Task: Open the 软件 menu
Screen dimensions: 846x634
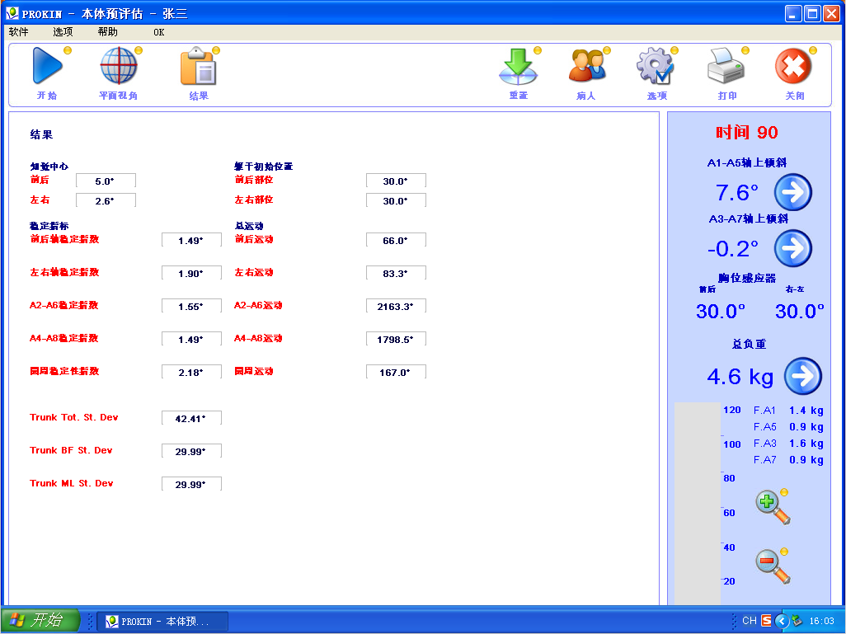Action: [18, 32]
